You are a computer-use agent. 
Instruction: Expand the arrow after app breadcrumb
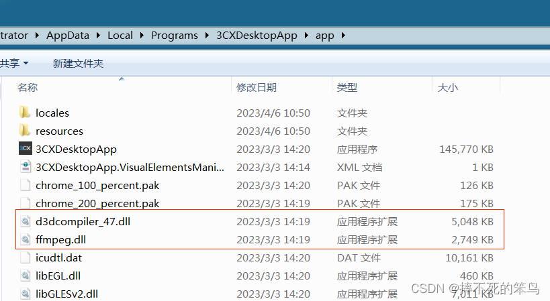coord(343,36)
